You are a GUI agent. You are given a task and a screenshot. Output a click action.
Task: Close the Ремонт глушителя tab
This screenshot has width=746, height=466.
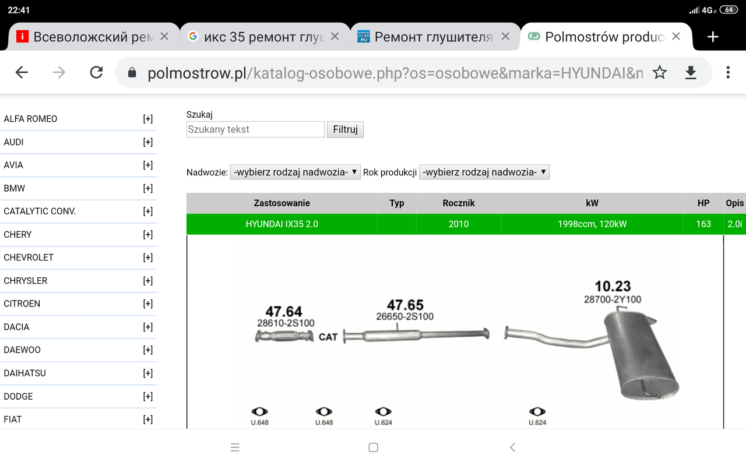(505, 36)
